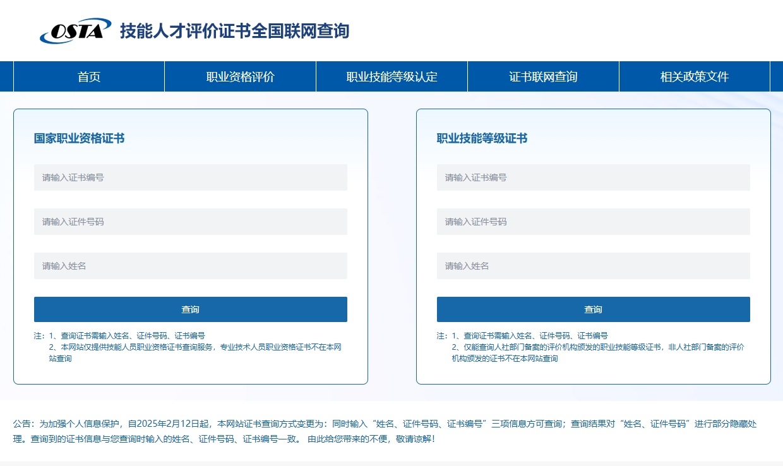
Task: Submit 查询 for 职业技能等级证书
Action: pyautogui.click(x=594, y=309)
